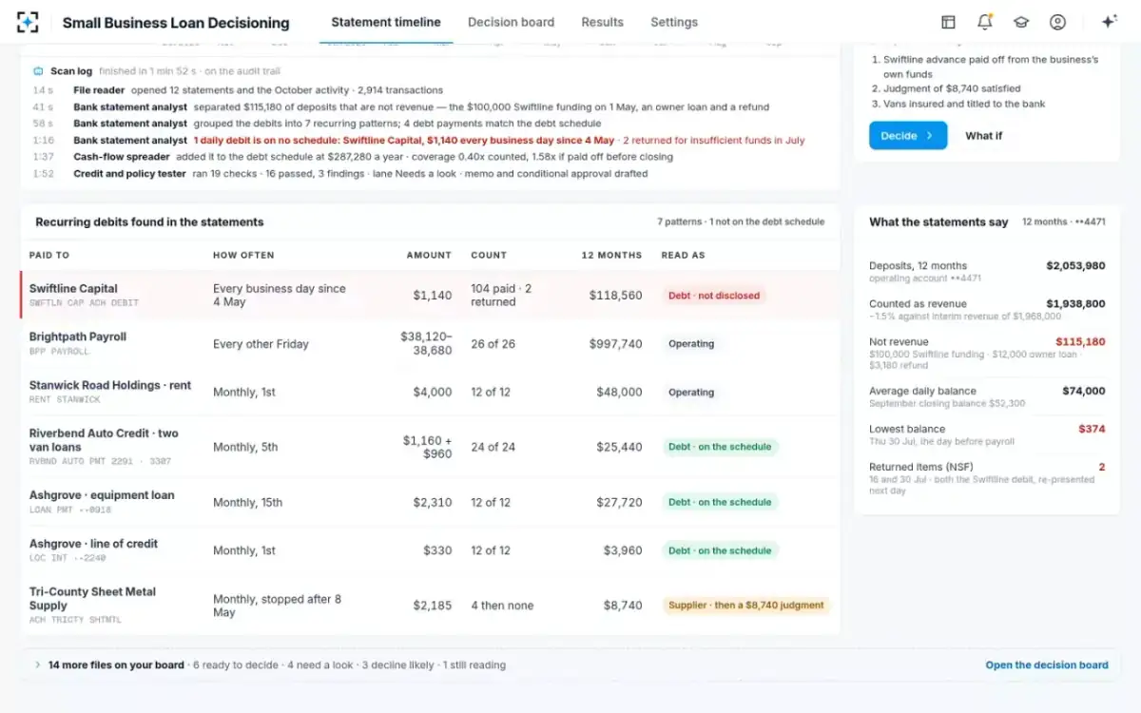Click equipment loan's 'on the schedule' badge

pos(720,502)
